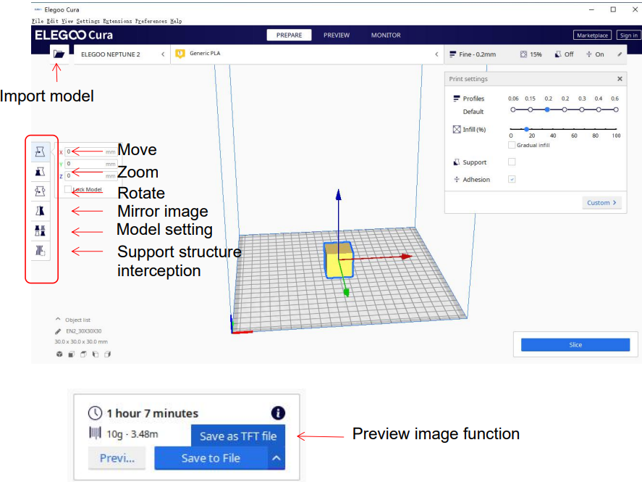Enable the Gradual infill checkbox

click(x=512, y=145)
